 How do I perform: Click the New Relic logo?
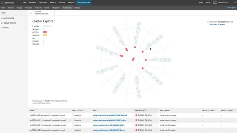coord(8,3)
